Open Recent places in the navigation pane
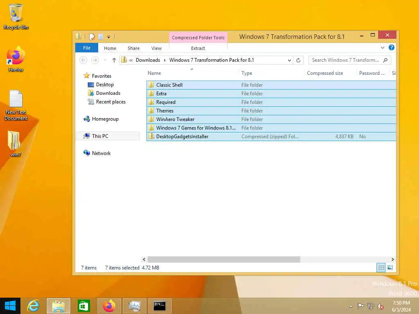The image size is (419, 314). [x=110, y=102]
